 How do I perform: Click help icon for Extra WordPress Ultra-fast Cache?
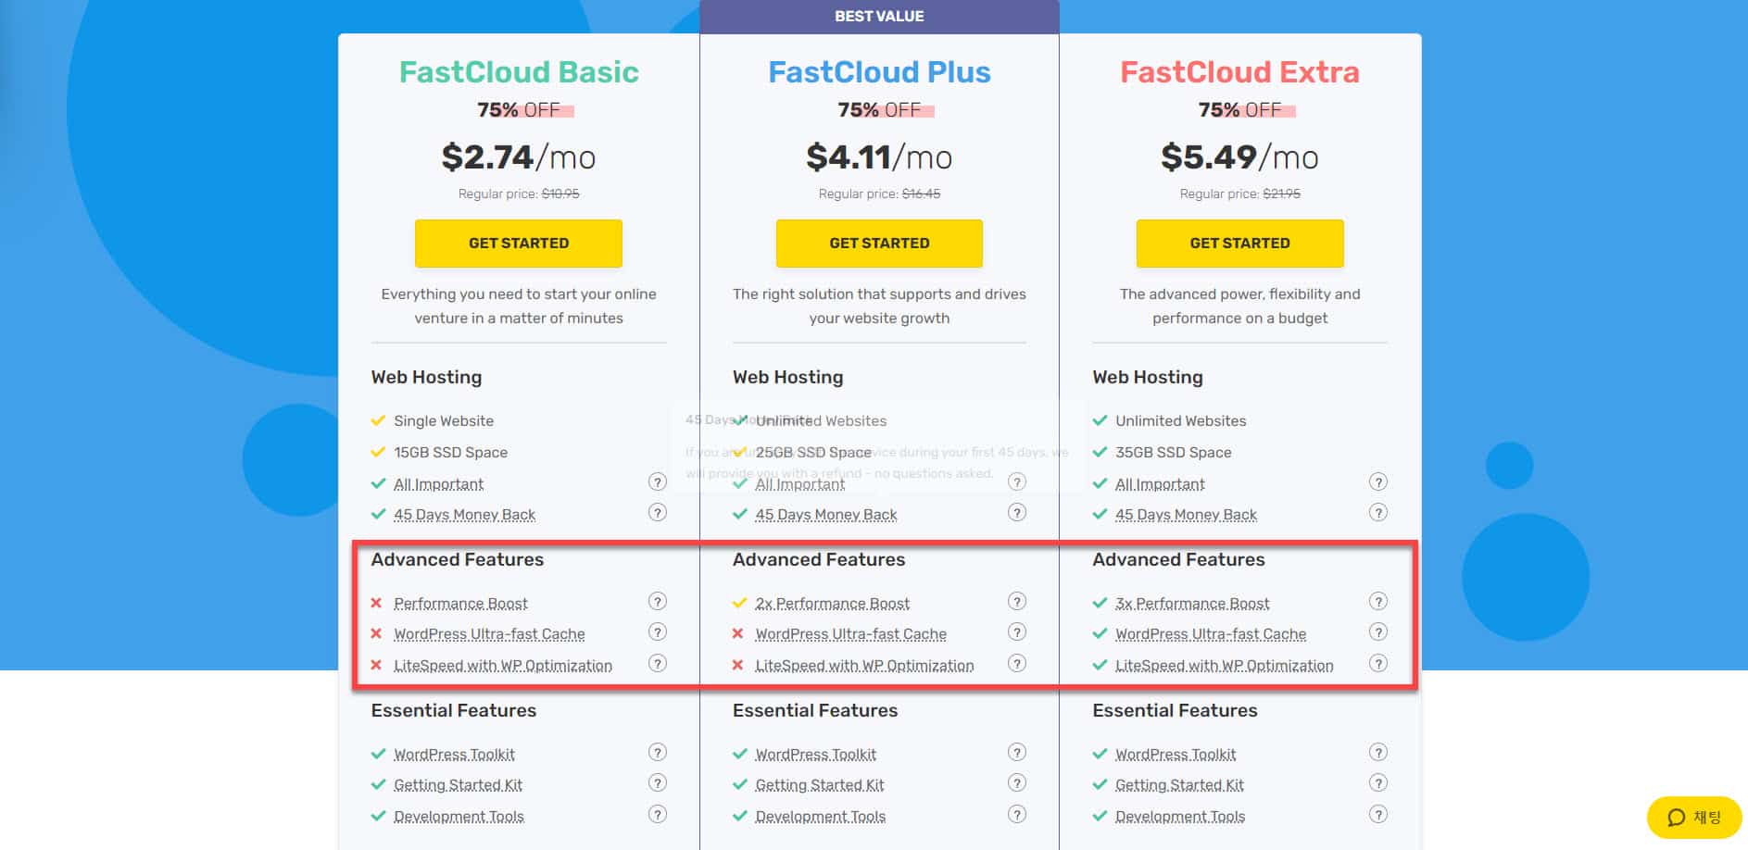point(1378,631)
